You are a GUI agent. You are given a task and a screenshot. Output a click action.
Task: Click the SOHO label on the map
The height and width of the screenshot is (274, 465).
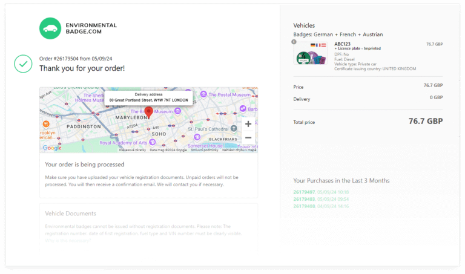[159, 134]
